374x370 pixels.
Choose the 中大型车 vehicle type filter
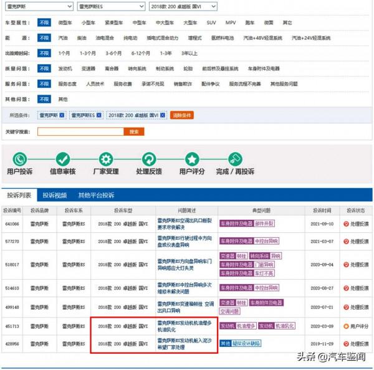[x=165, y=22]
